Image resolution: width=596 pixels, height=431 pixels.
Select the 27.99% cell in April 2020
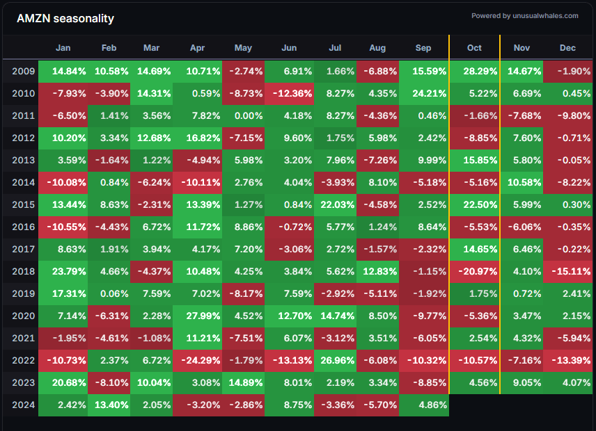tap(197, 316)
